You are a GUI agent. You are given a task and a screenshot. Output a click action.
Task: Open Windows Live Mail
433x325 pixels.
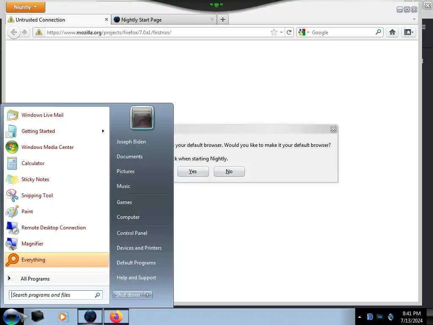[x=57, y=115]
